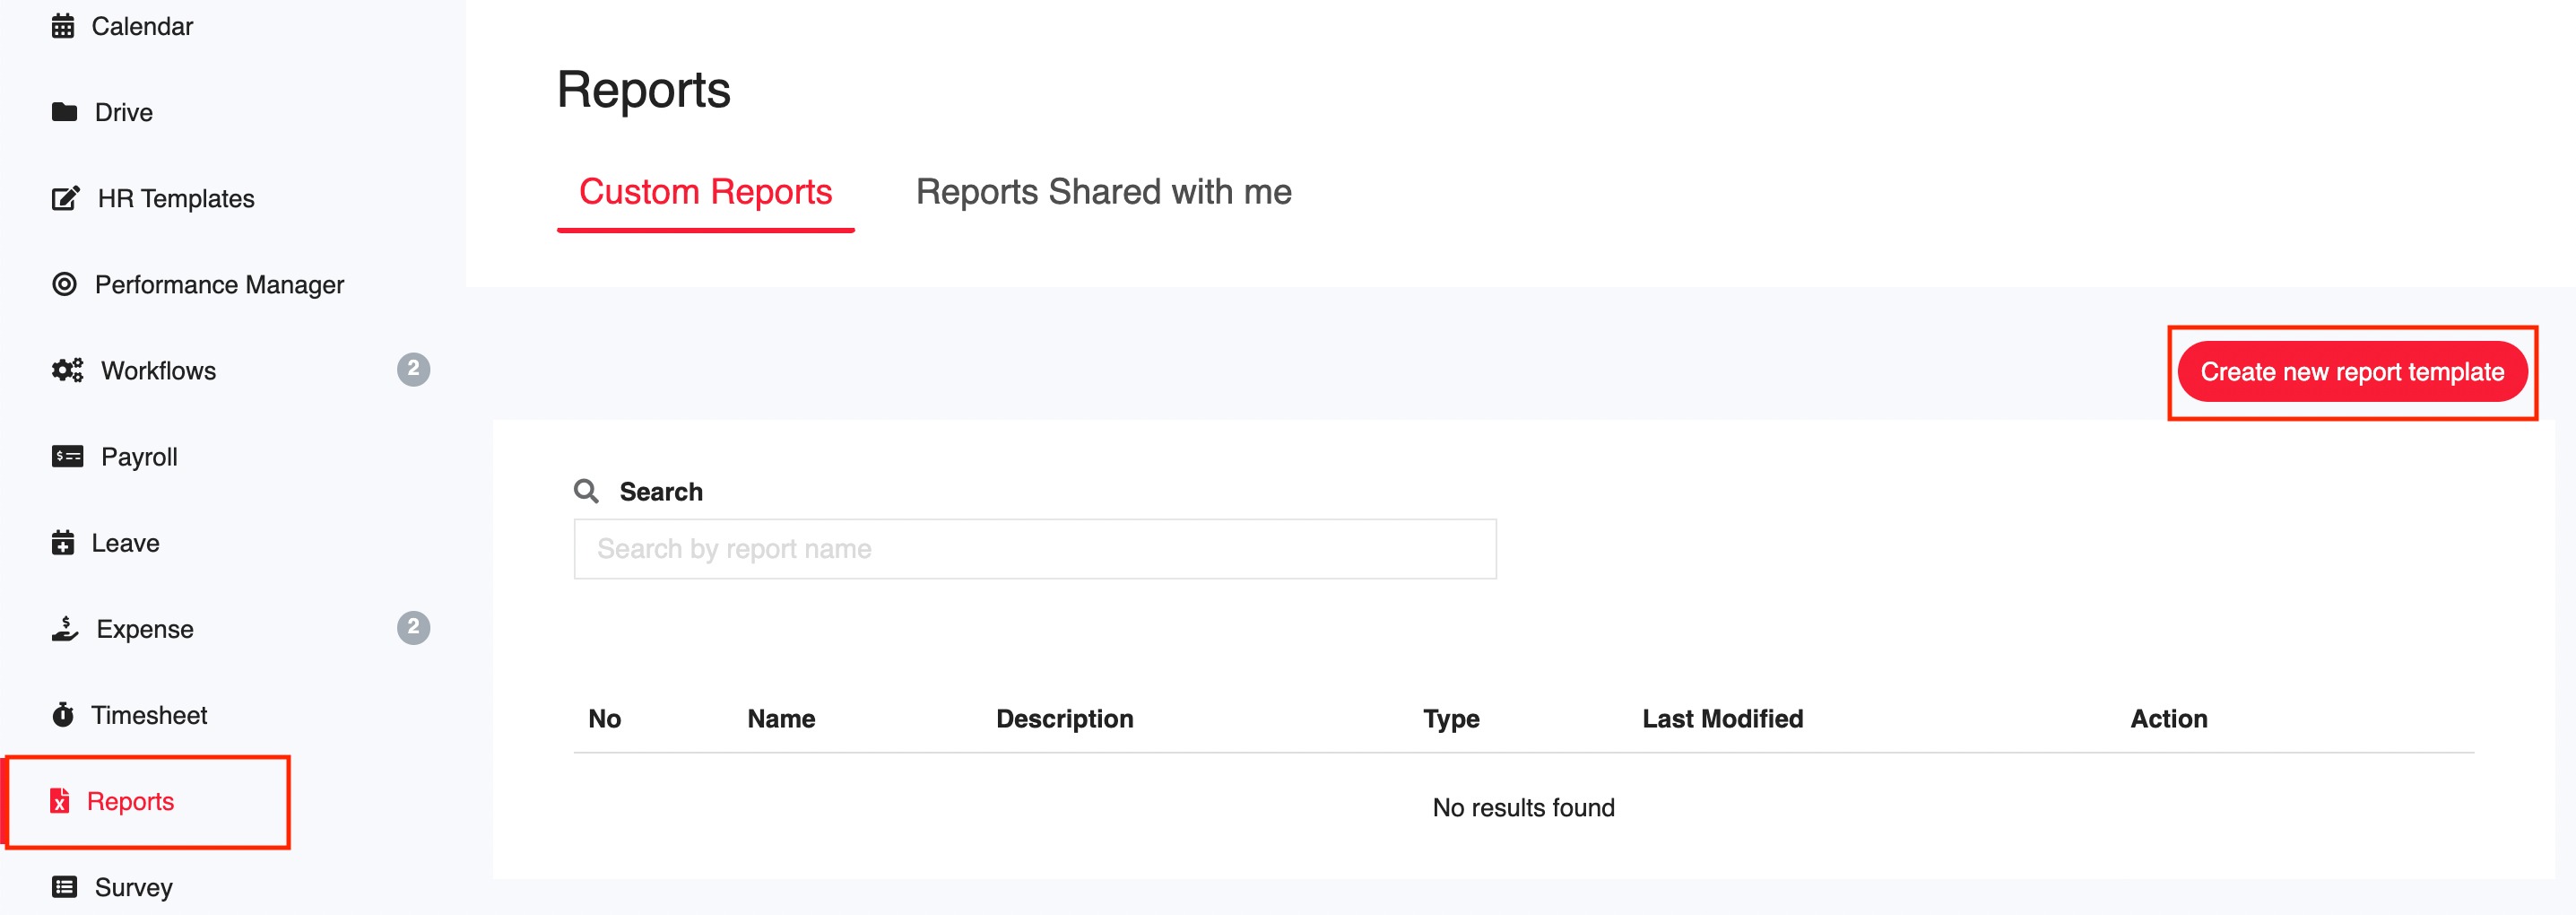The height and width of the screenshot is (915, 2576).
Task: Click the Workflows notification badge
Action: click(413, 369)
